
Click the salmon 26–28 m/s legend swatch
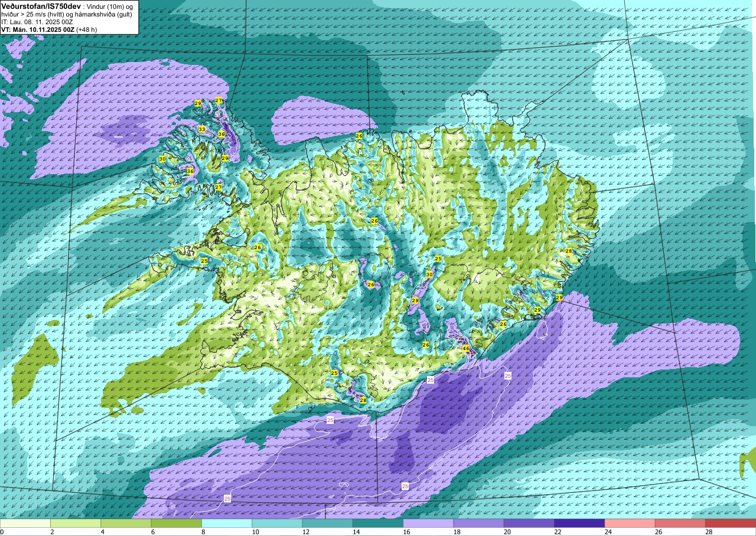[680, 523]
